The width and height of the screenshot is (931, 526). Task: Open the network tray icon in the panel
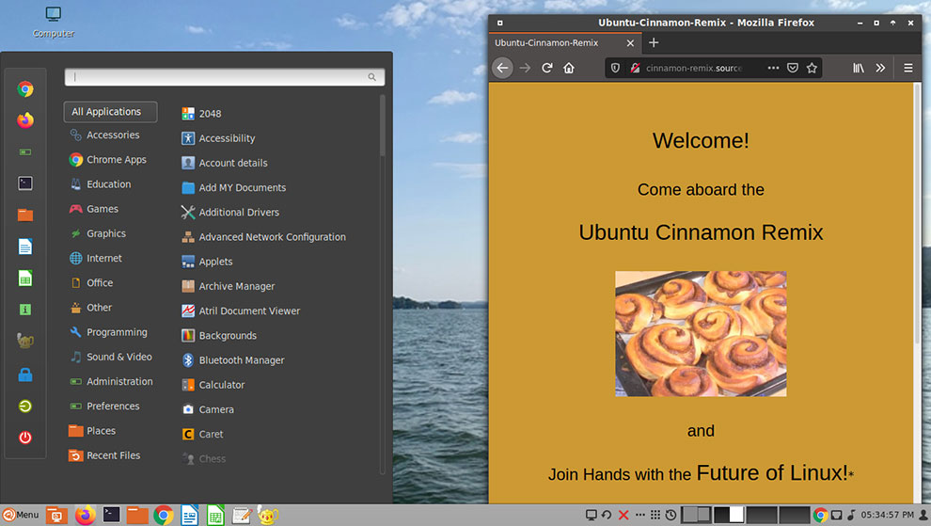(836, 515)
